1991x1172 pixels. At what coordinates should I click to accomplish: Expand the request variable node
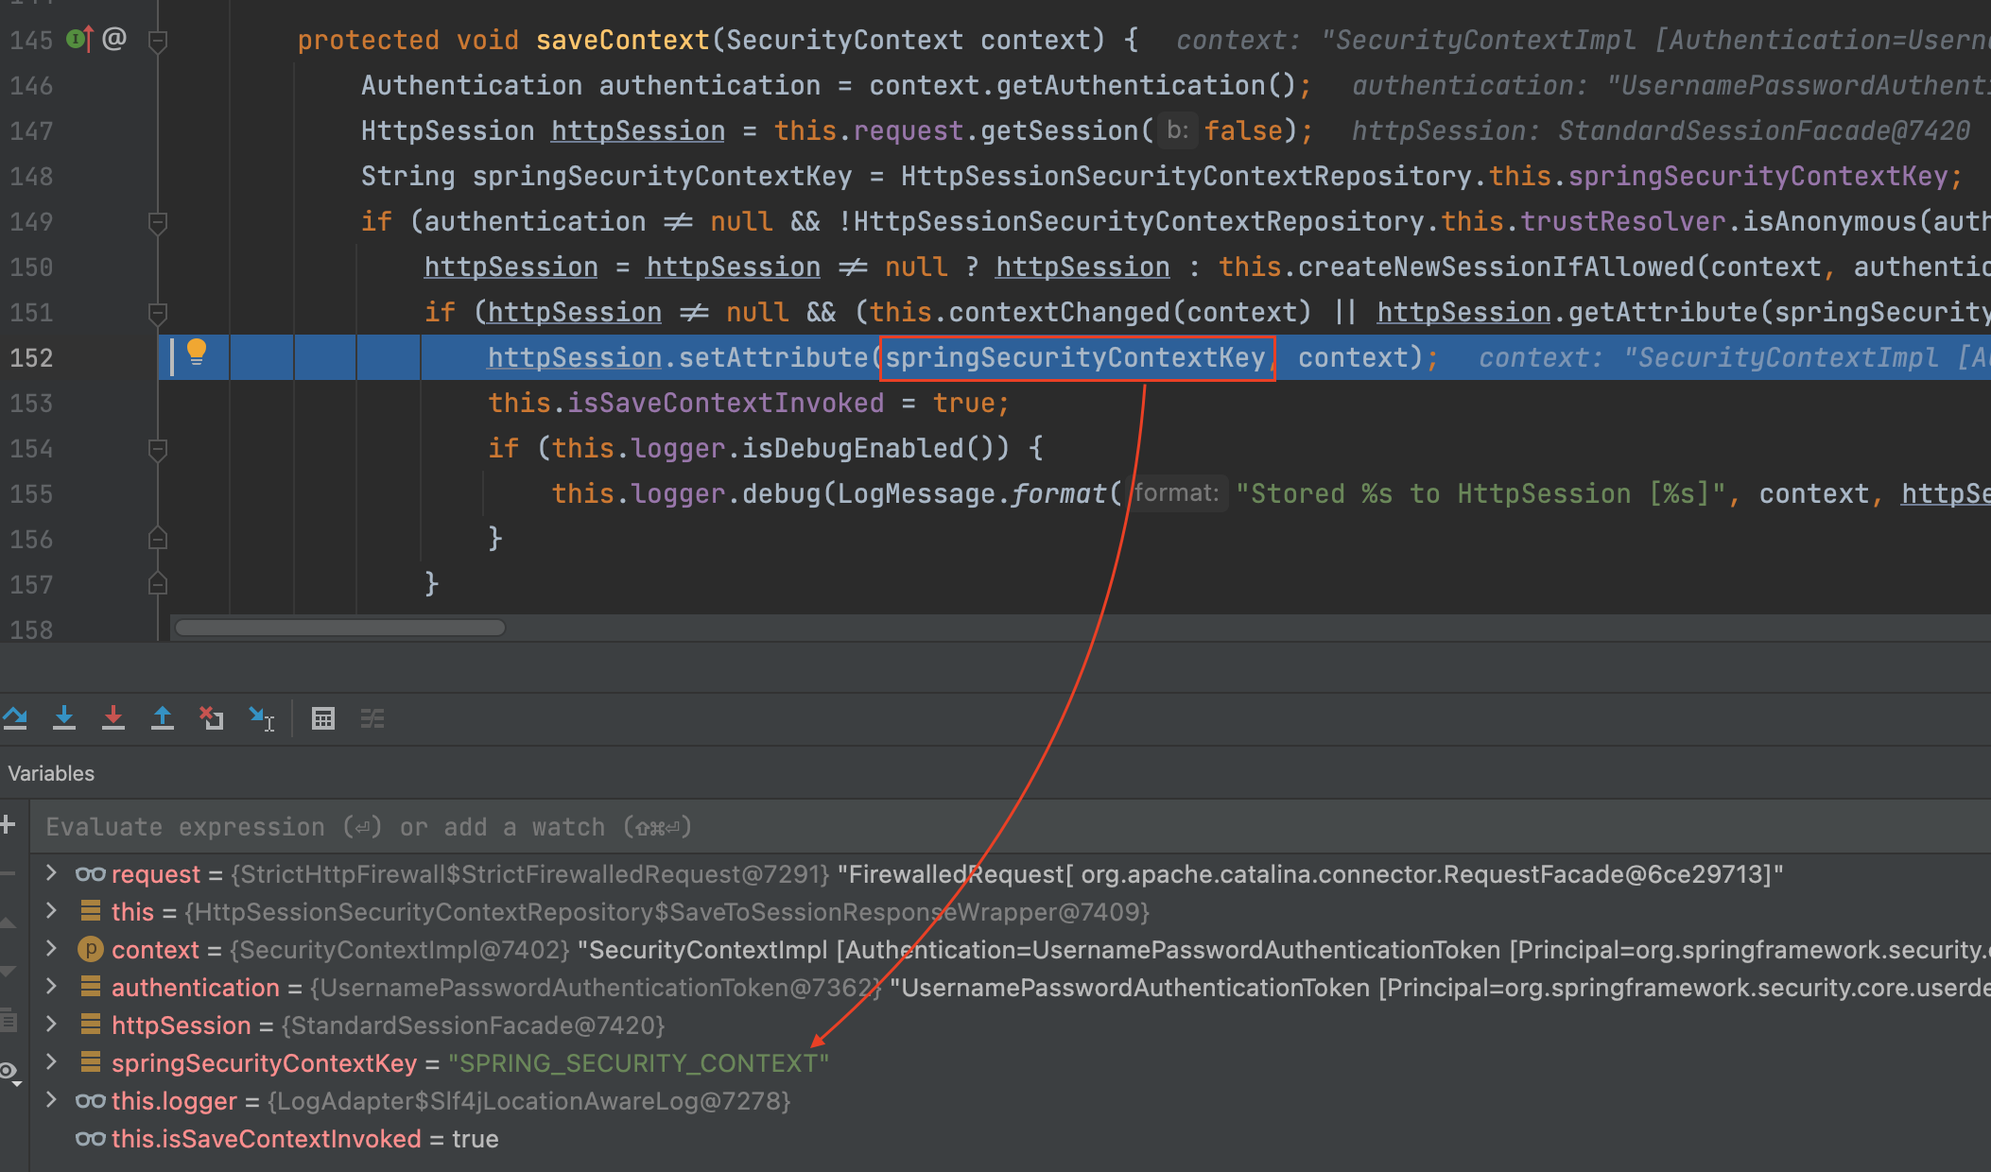point(52,873)
